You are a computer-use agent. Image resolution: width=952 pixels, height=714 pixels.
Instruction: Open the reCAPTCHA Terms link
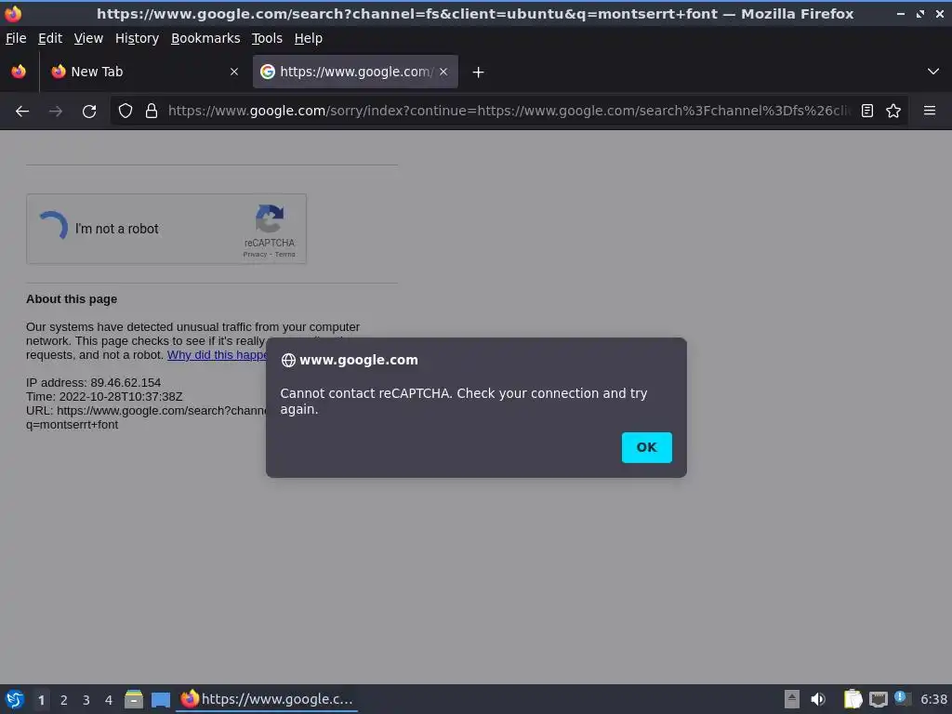[285, 255]
